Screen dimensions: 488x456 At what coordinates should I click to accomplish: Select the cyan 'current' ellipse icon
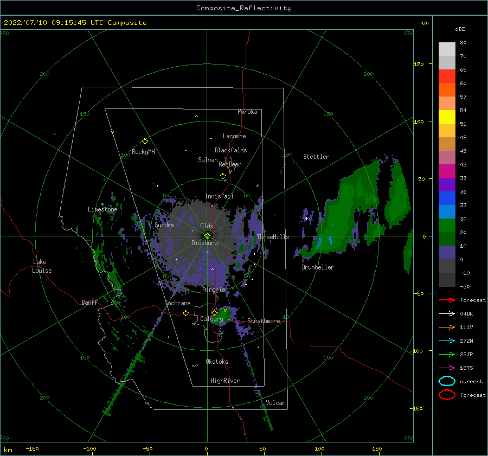(x=447, y=381)
